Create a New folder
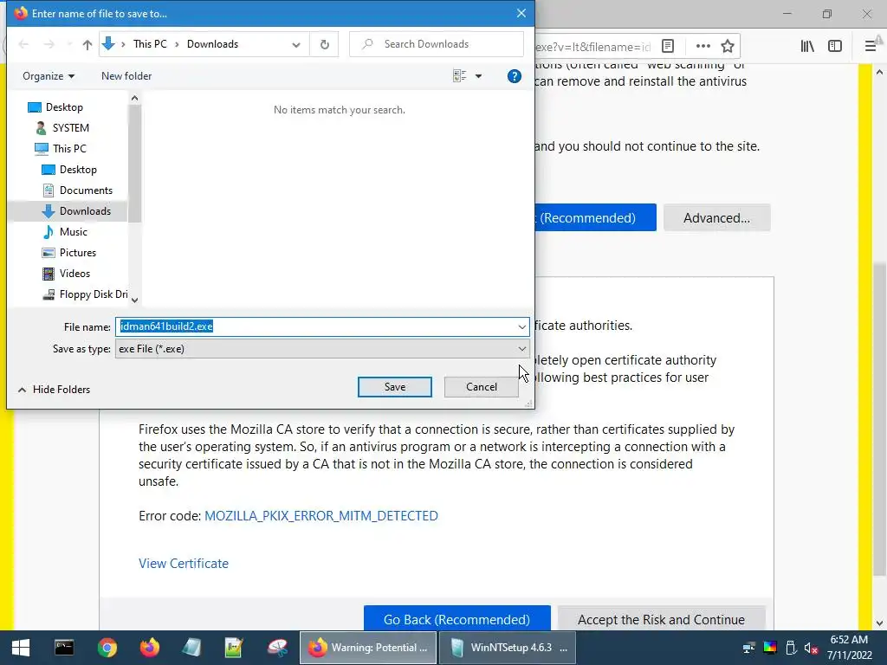The height and width of the screenshot is (665, 887). point(126,76)
